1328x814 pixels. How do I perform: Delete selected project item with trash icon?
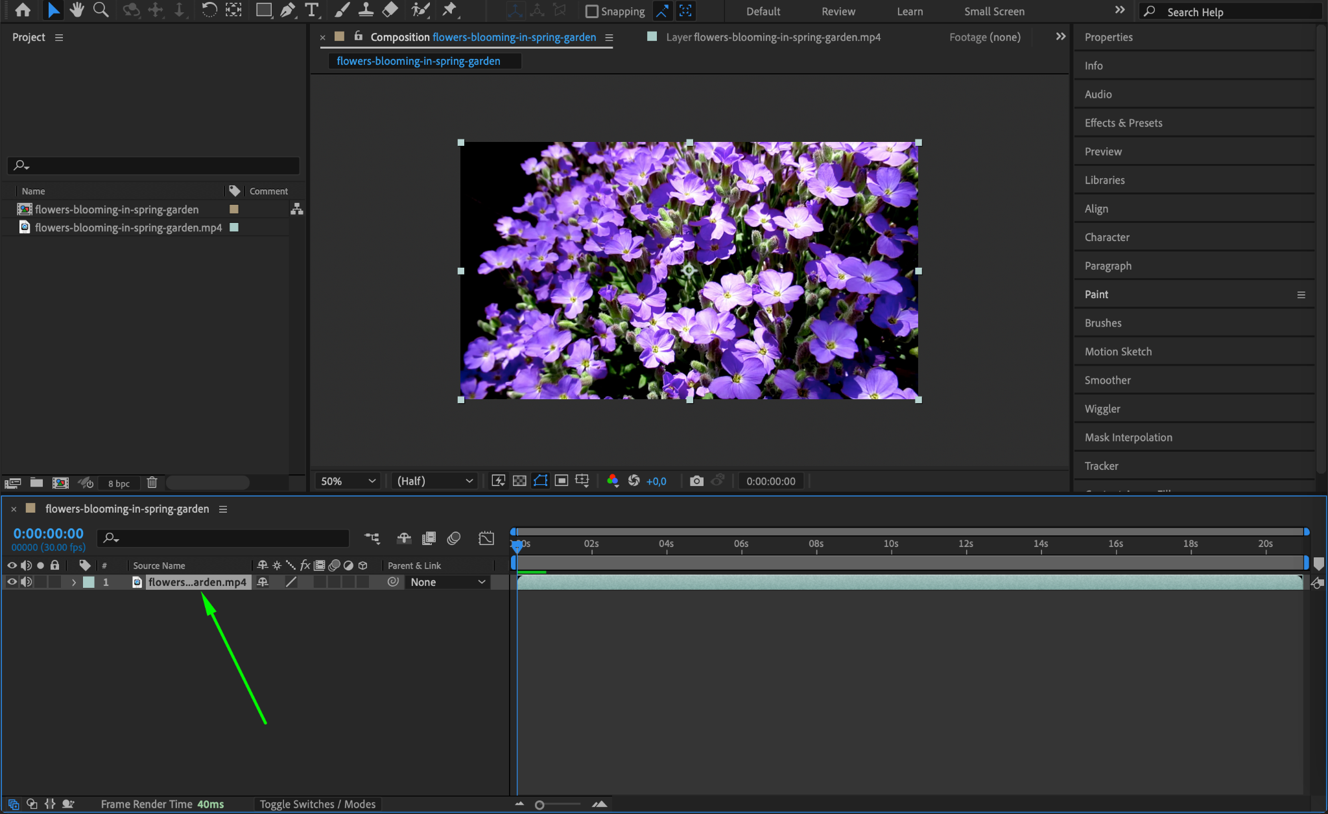pyautogui.click(x=152, y=483)
